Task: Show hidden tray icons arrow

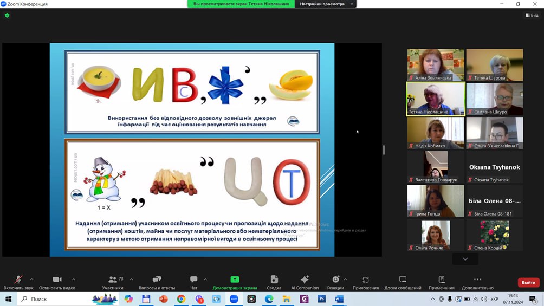Action: 432,299
